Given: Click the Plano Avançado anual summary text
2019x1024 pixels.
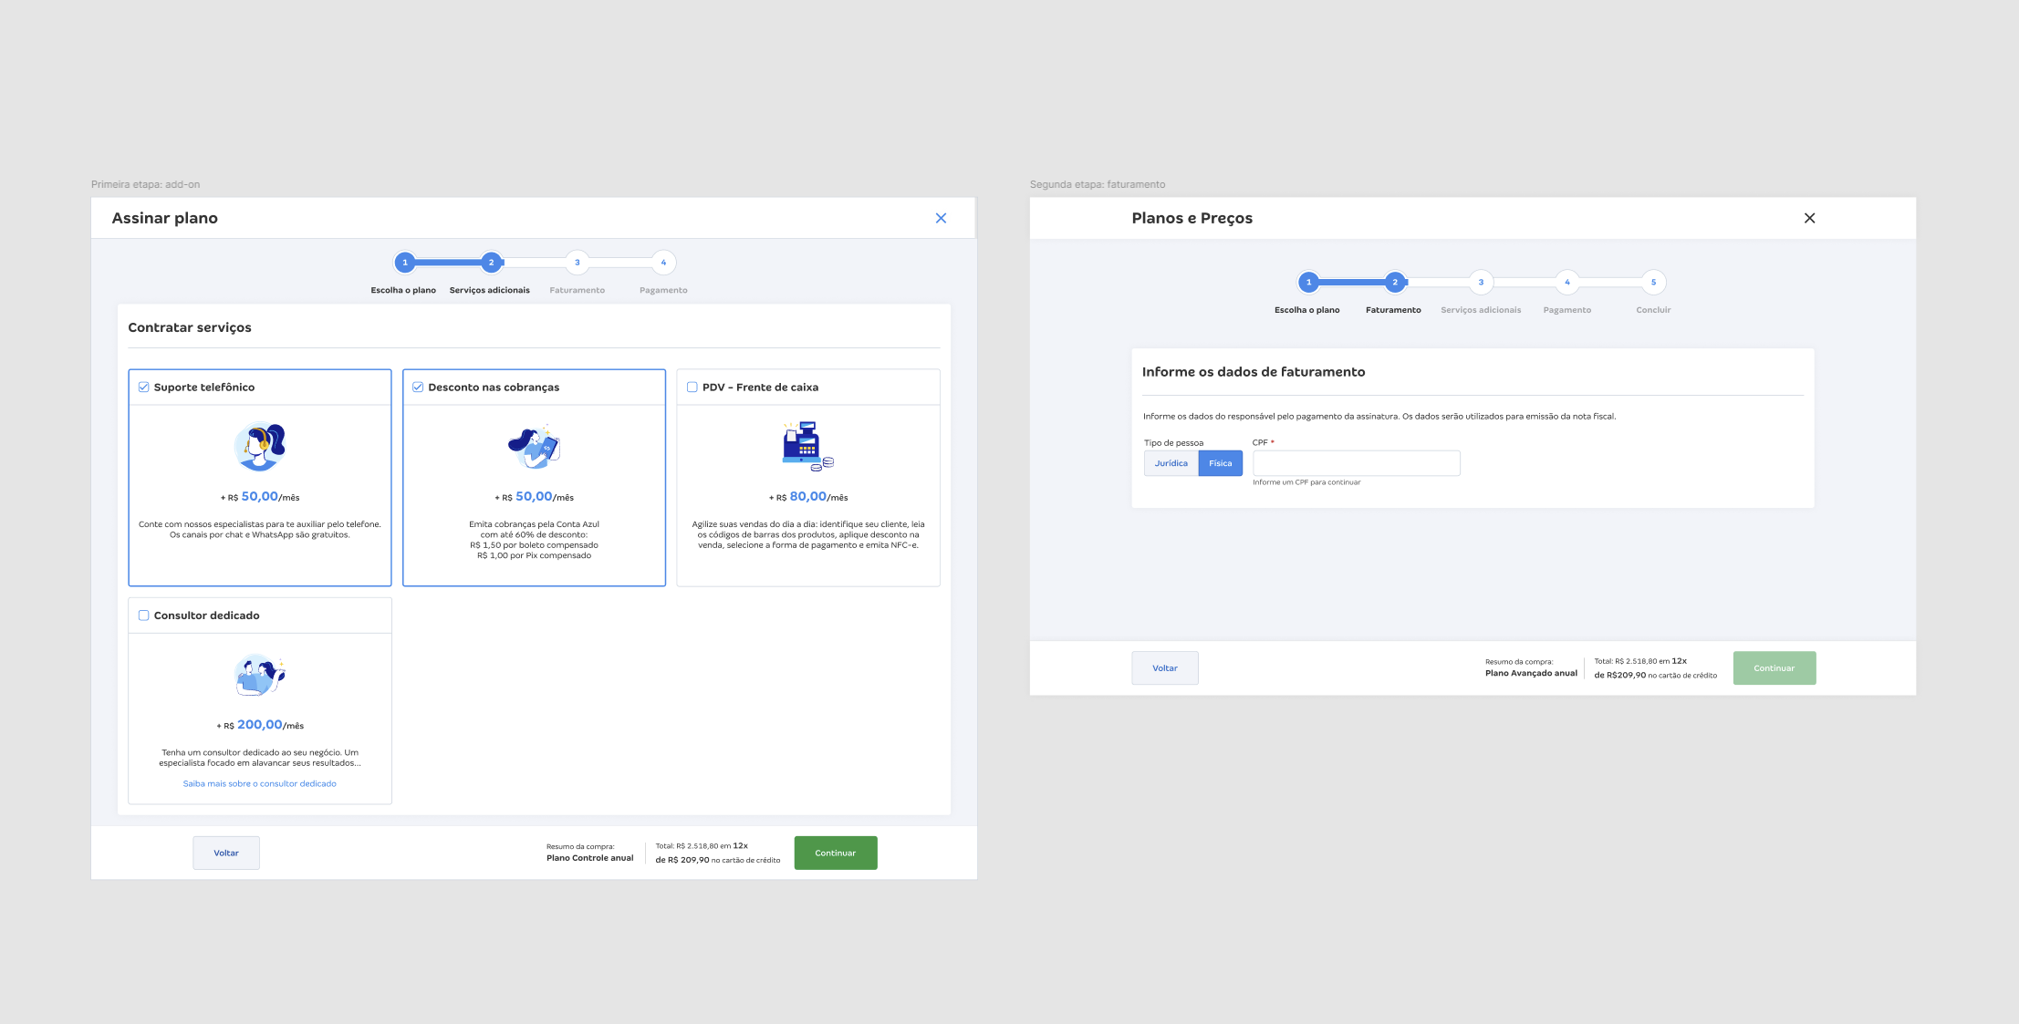Looking at the screenshot, I should (x=1531, y=673).
